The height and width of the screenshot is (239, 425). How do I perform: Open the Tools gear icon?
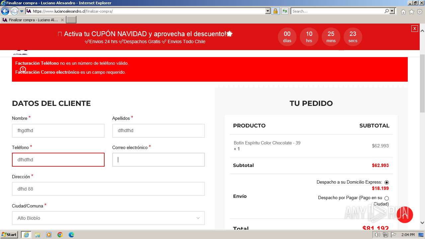coord(420,12)
